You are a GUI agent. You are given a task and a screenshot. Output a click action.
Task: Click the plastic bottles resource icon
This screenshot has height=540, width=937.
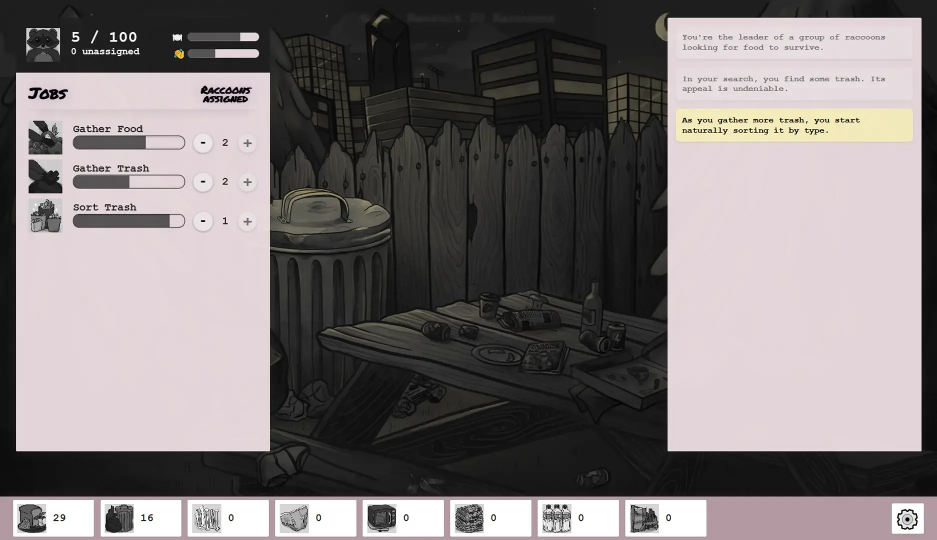click(556, 518)
